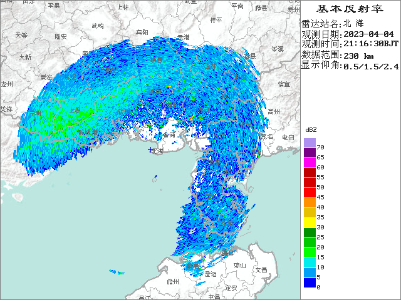Image resolution: width=401 pixels, height=300 pixels.
Task: Click the 基本反射率 title
Action: [350, 9]
